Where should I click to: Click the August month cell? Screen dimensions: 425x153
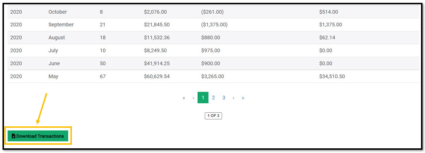click(57, 37)
